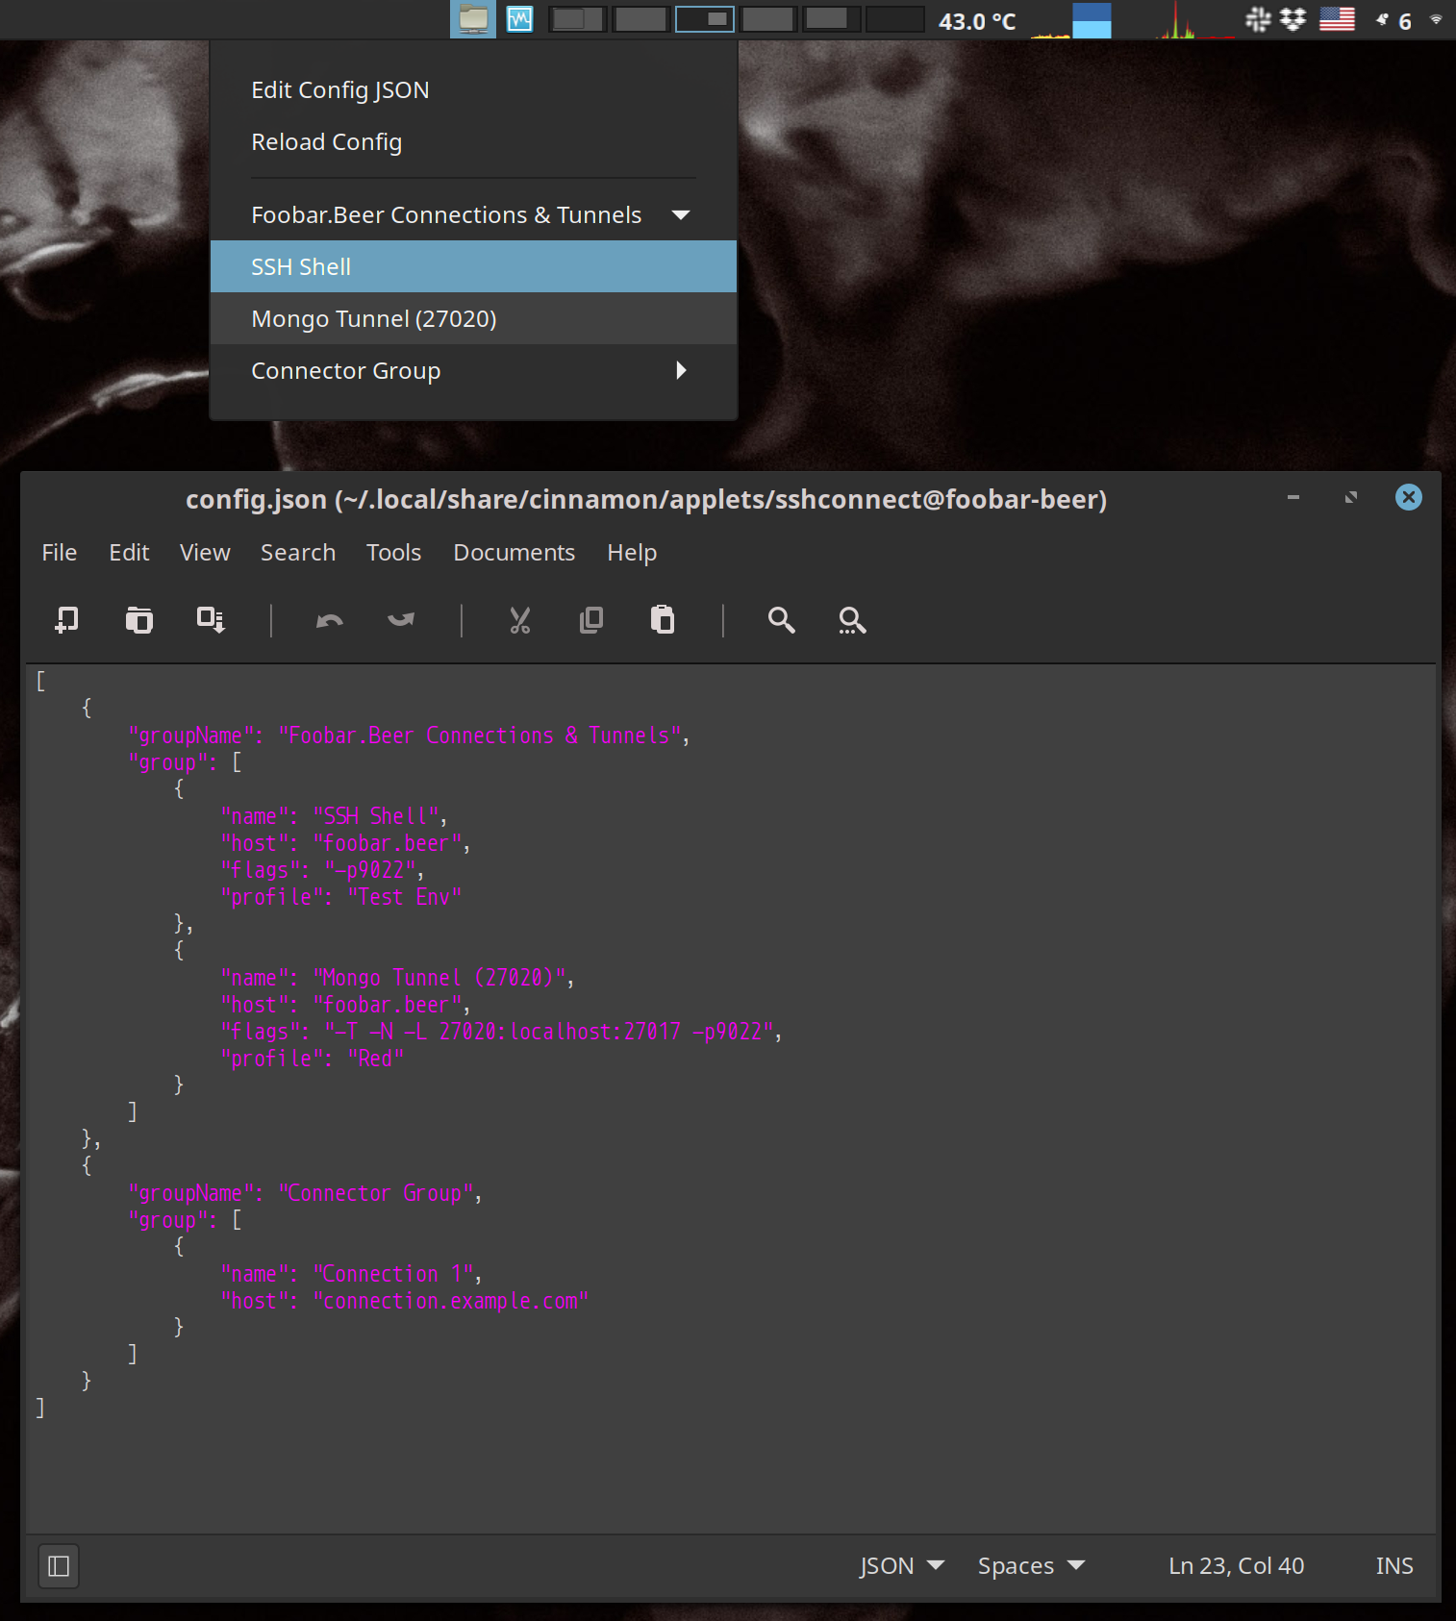Open the Documents menu
The image size is (1456, 1621).
(515, 552)
